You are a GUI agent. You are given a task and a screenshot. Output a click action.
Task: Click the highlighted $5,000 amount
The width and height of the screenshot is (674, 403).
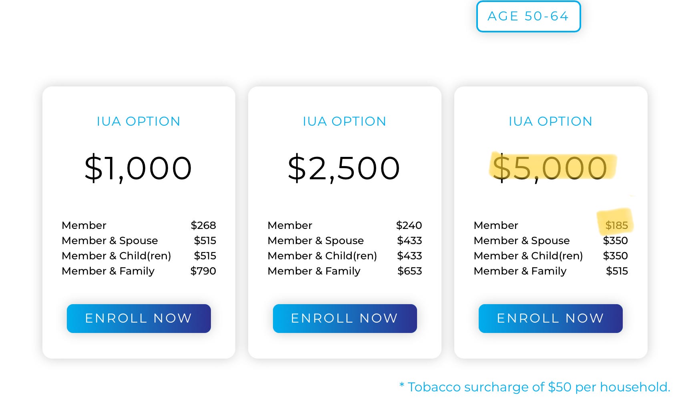click(550, 168)
